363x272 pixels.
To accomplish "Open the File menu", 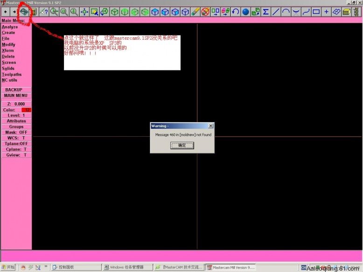I will click(6, 38).
